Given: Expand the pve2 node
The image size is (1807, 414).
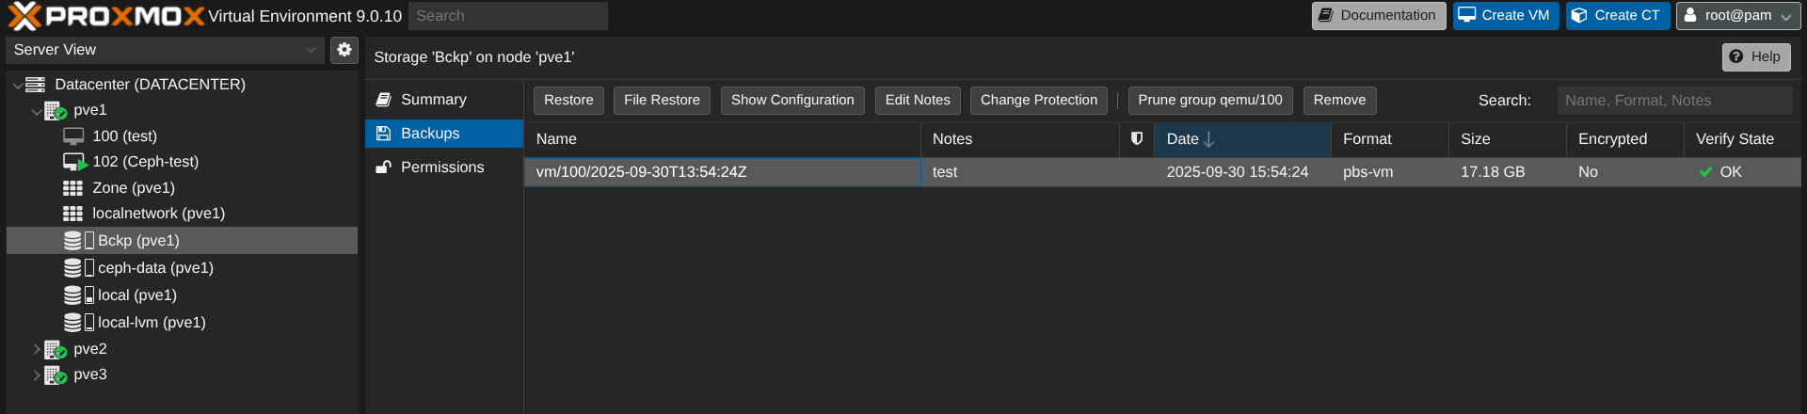Looking at the screenshot, I should point(37,349).
